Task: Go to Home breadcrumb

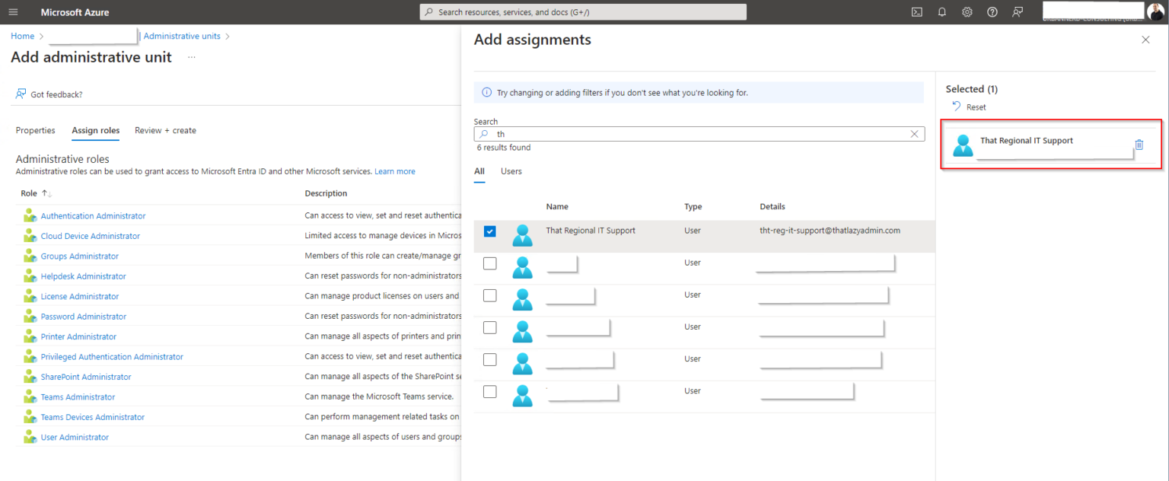Action: (x=22, y=36)
